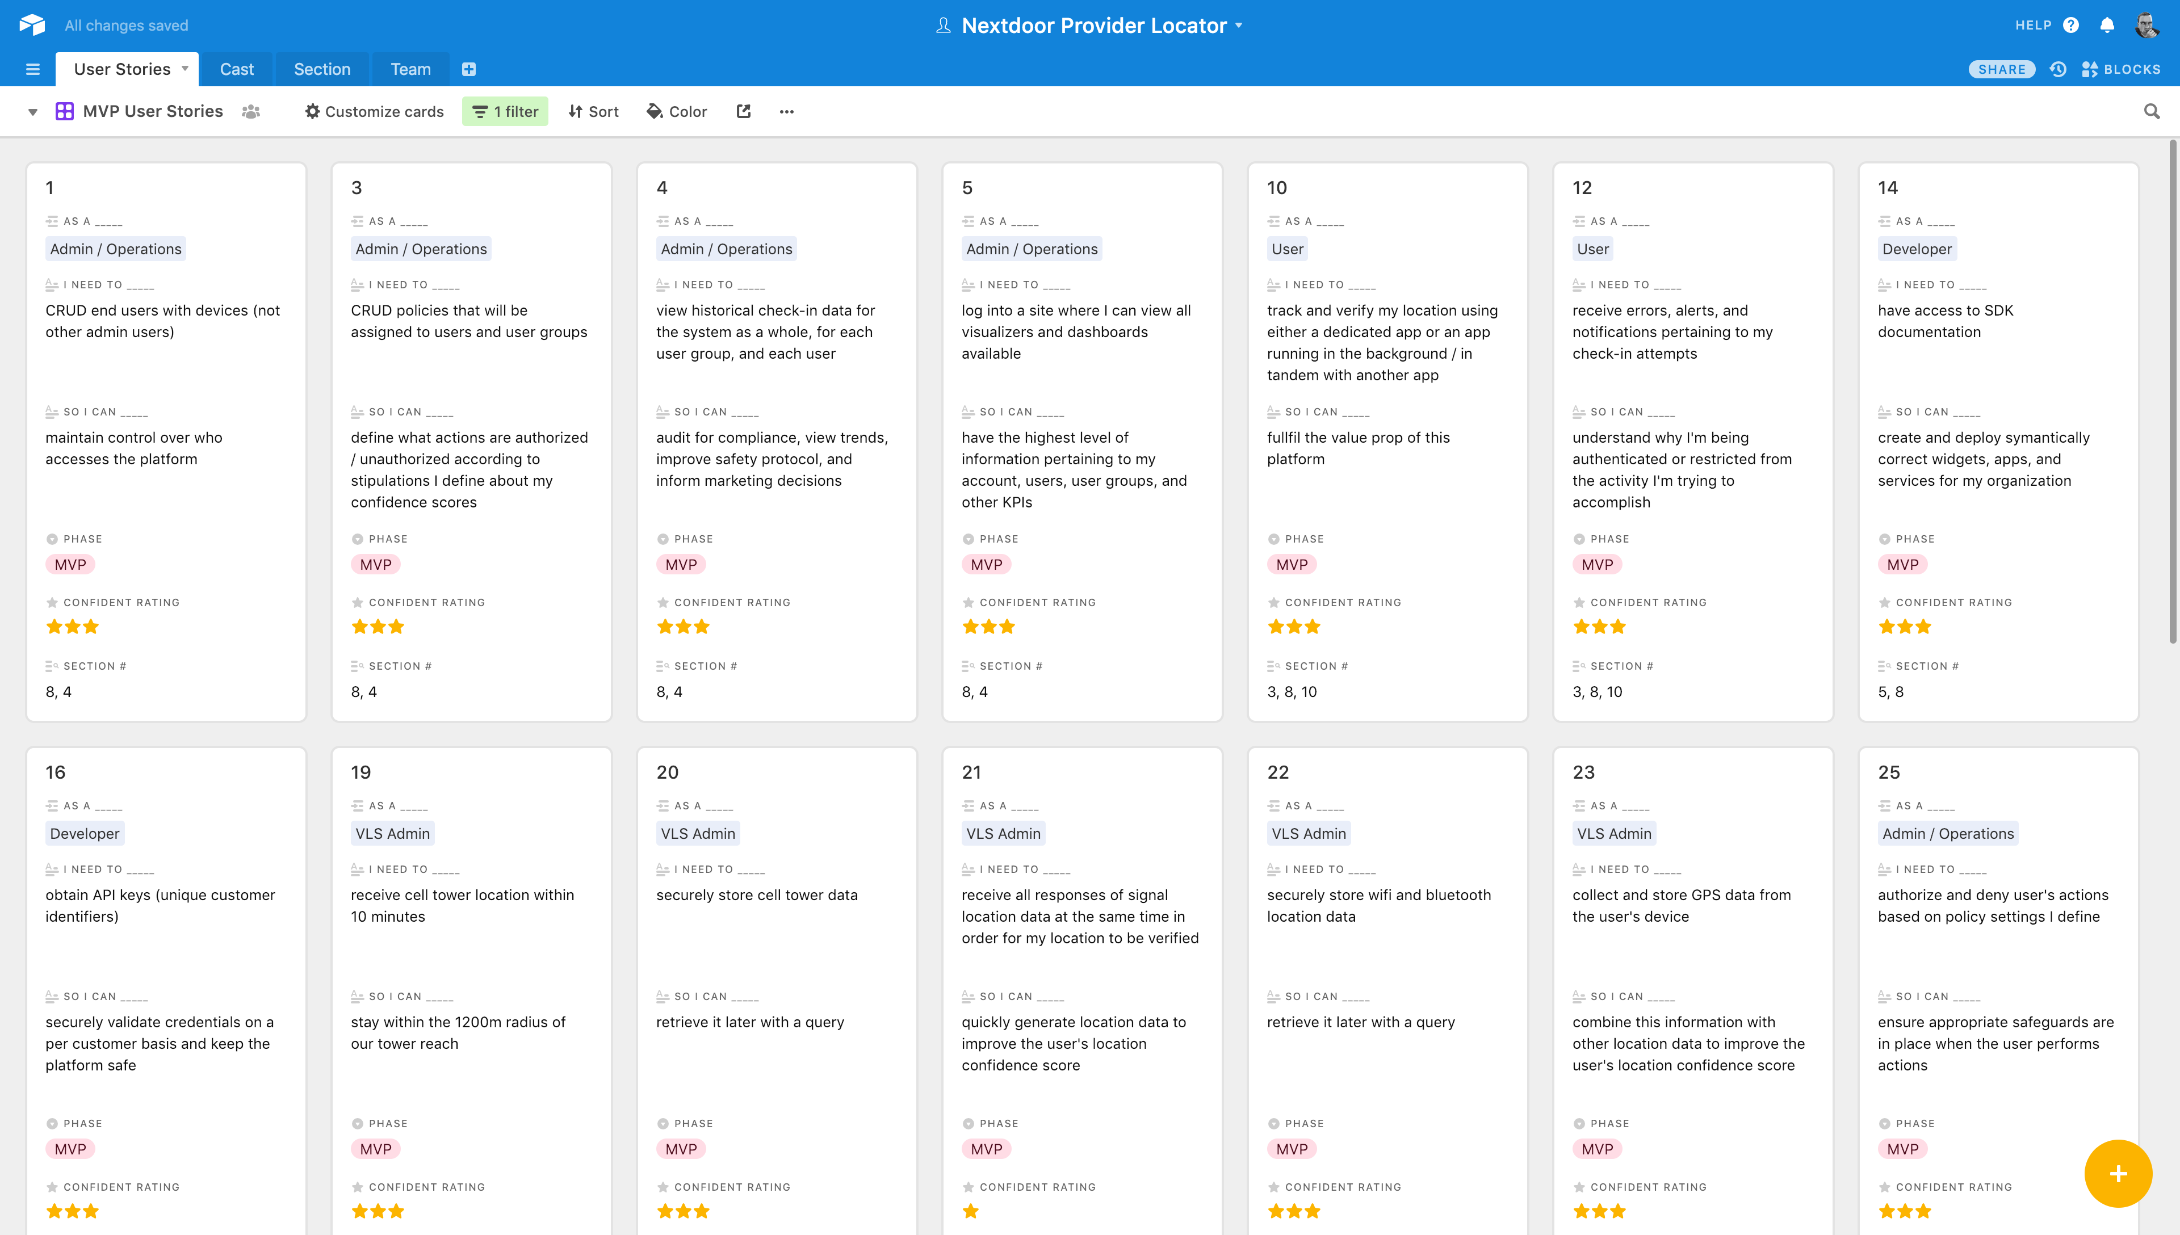The width and height of the screenshot is (2180, 1235).
Task: Click PHASE field icon on card 3
Action: click(357, 539)
